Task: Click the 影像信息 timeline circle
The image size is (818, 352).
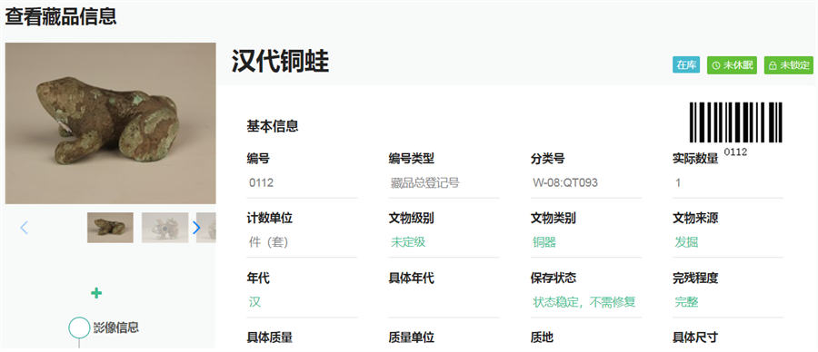Action: point(79,328)
